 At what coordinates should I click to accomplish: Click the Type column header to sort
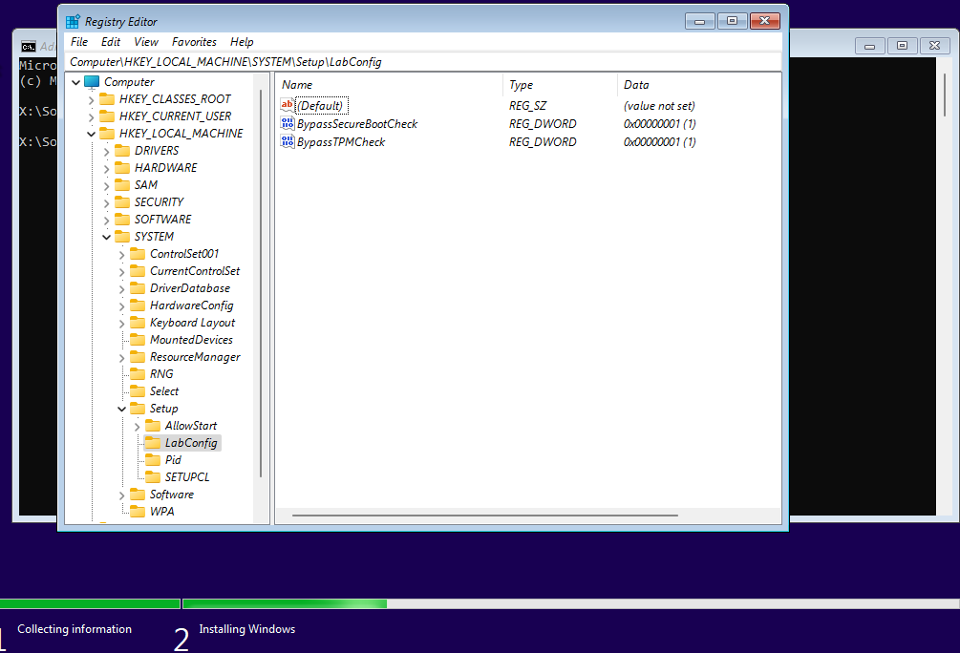pyautogui.click(x=519, y=85)
